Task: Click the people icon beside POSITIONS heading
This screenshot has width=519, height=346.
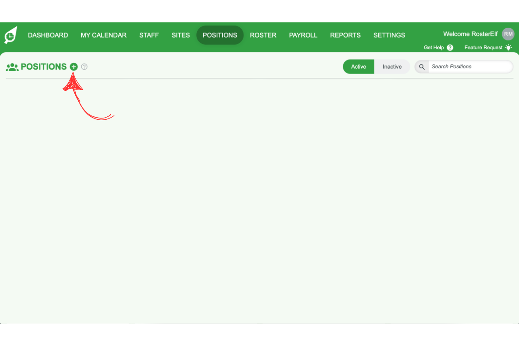Action: 12,67
